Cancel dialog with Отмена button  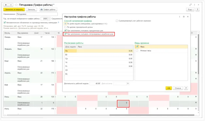[x=178, y=88]
